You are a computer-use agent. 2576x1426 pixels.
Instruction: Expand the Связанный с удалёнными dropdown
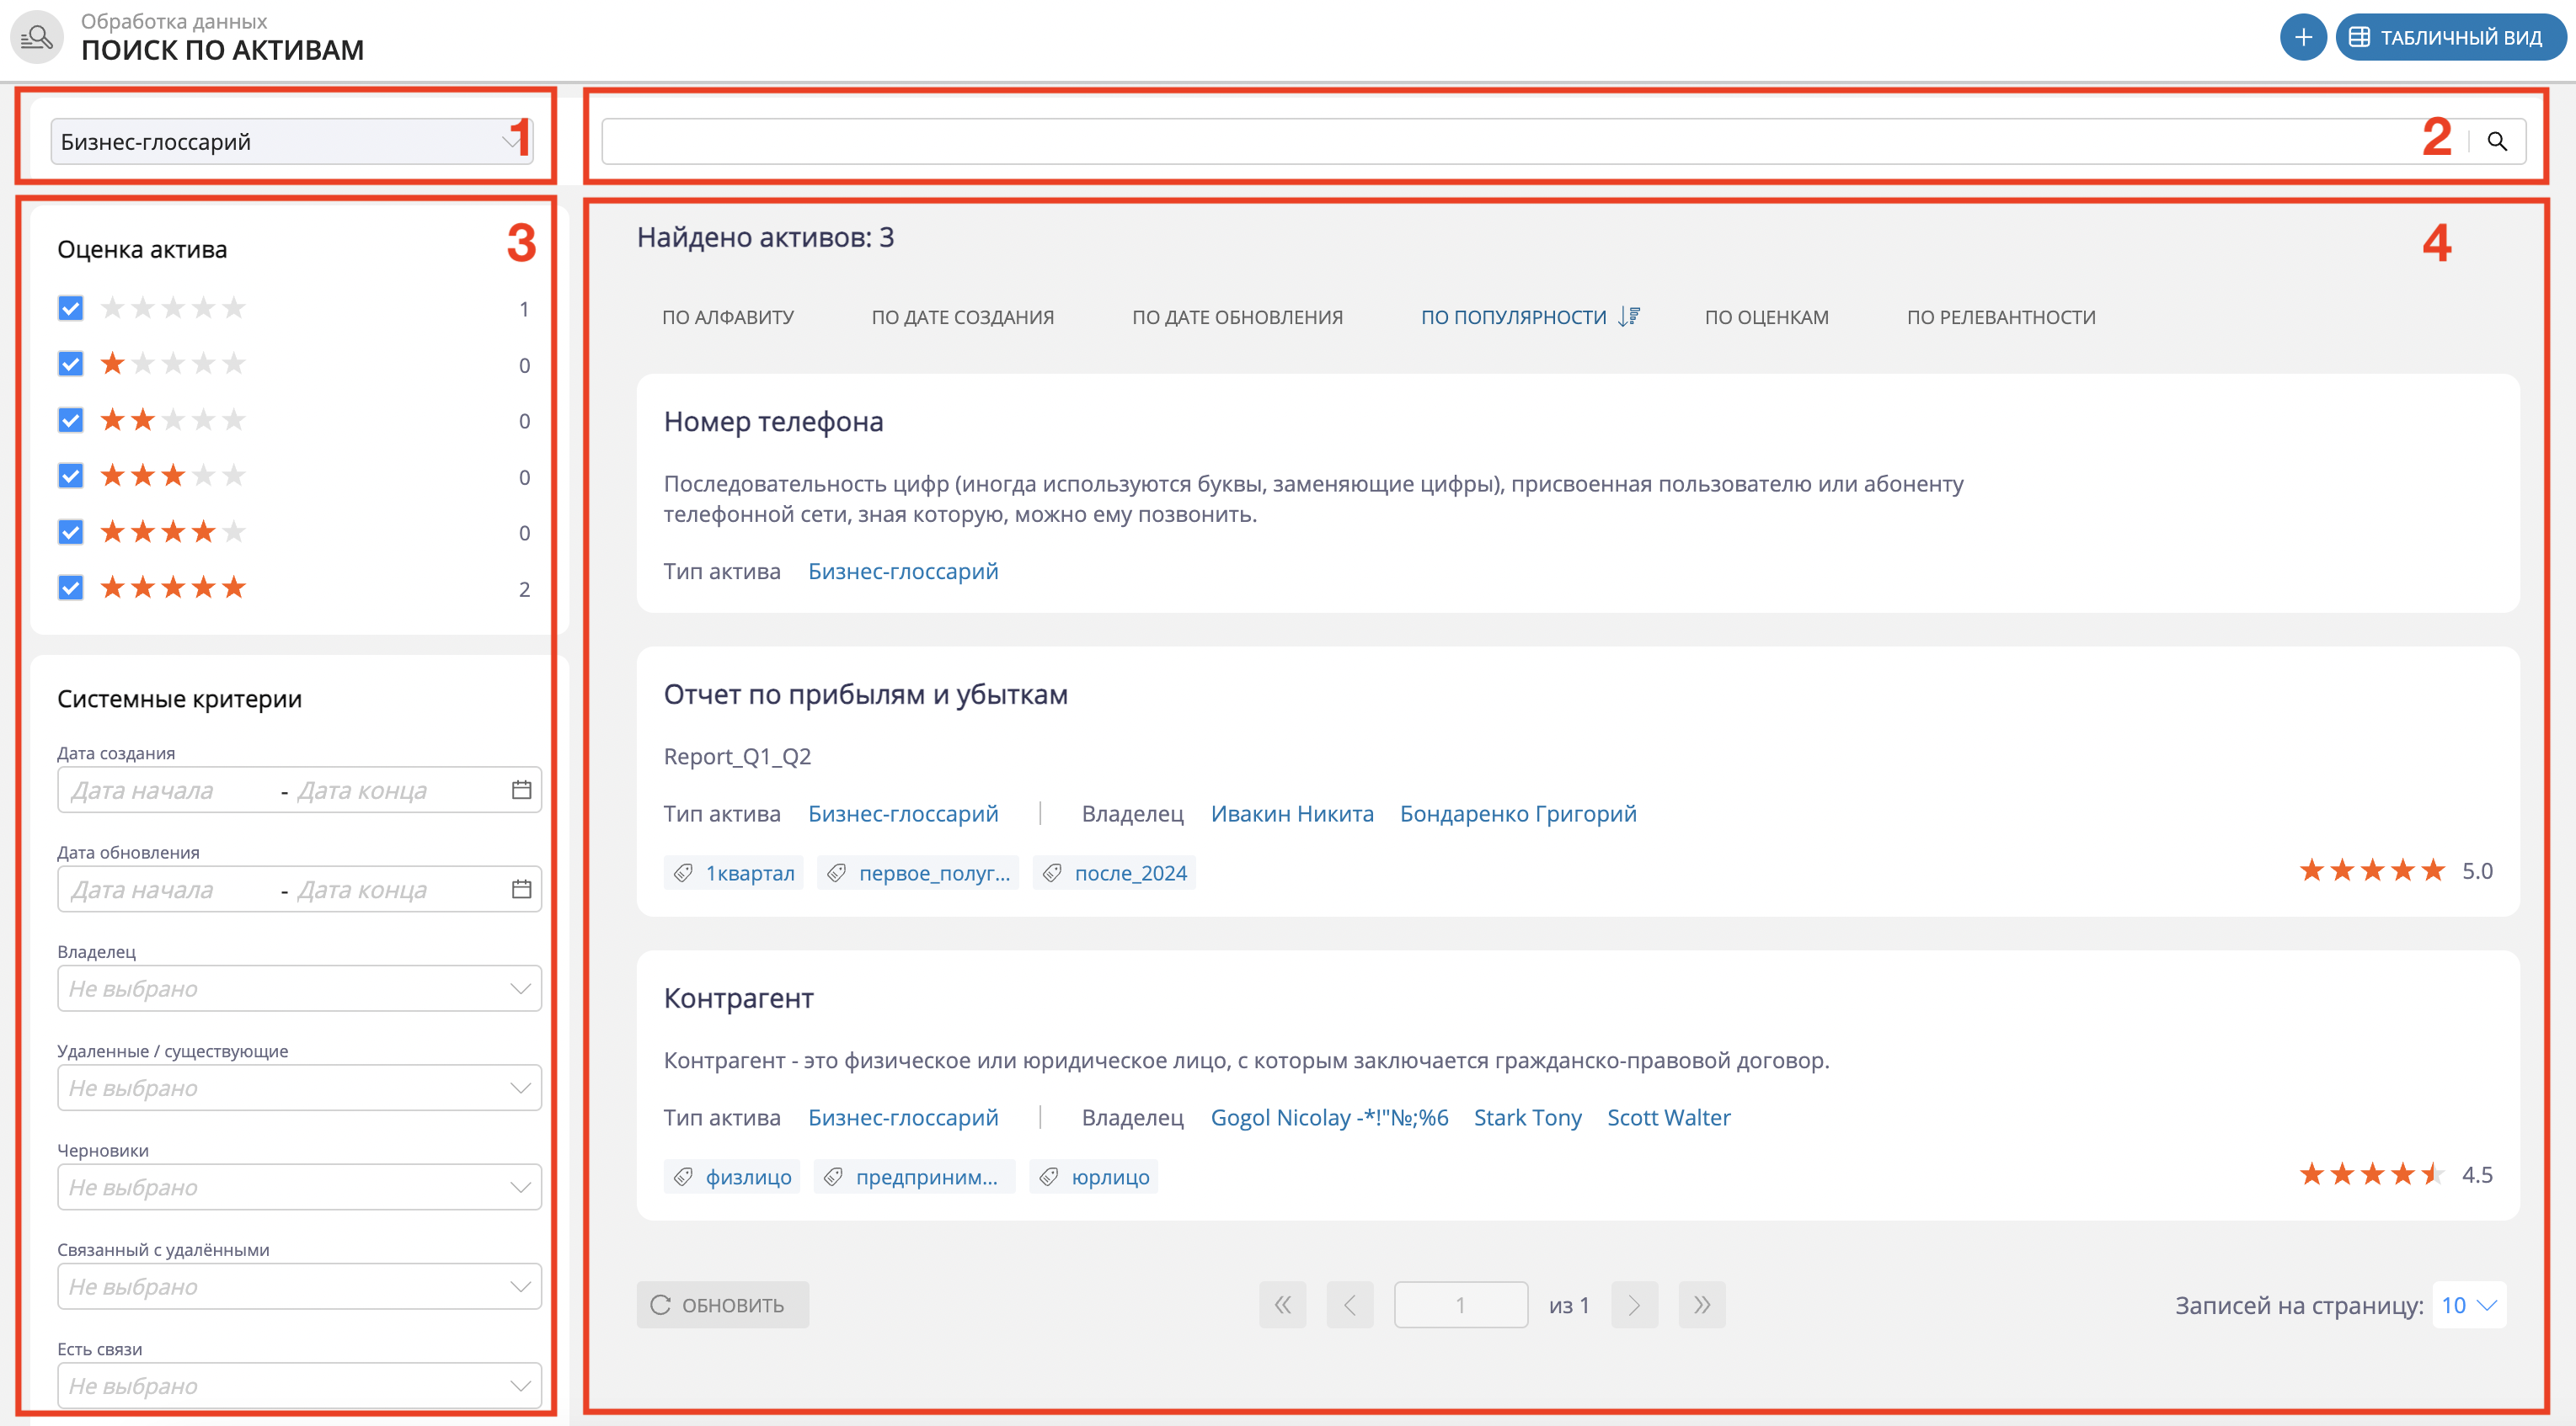299,1286
